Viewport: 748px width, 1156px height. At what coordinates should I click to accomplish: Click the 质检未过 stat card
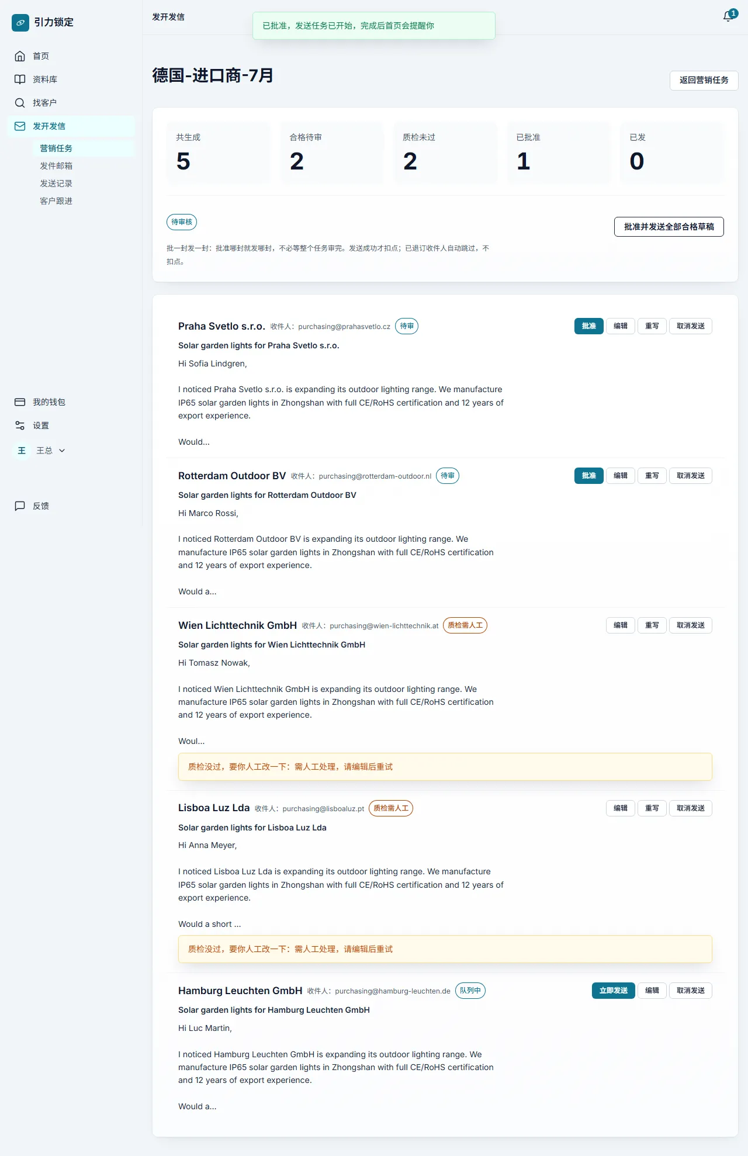[x=445, y=153]
